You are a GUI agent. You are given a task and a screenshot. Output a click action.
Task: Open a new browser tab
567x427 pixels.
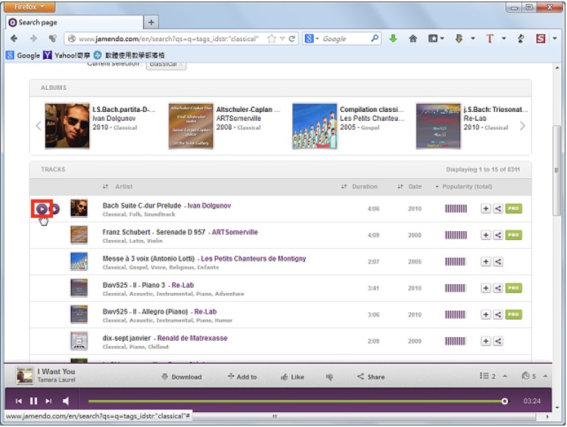[x=151, y=22]
